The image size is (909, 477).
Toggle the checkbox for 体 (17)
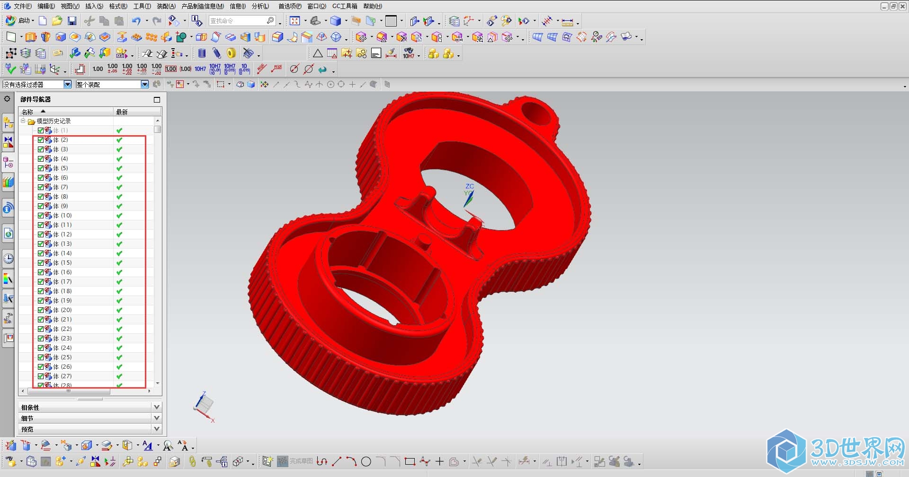(41, 282)
